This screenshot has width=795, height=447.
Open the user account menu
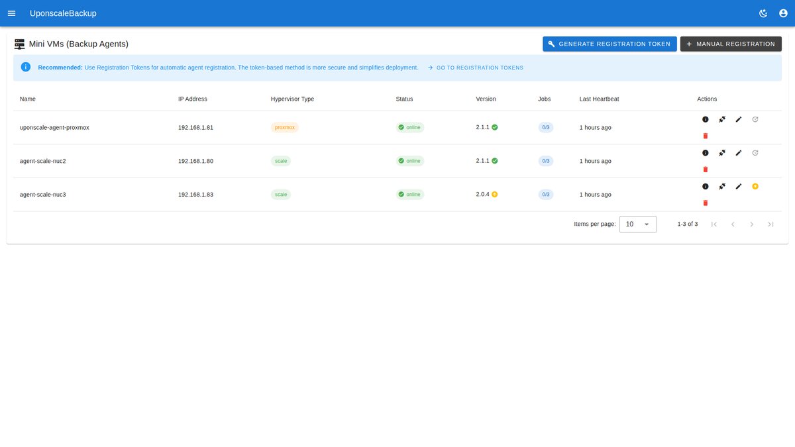point(783,13)
